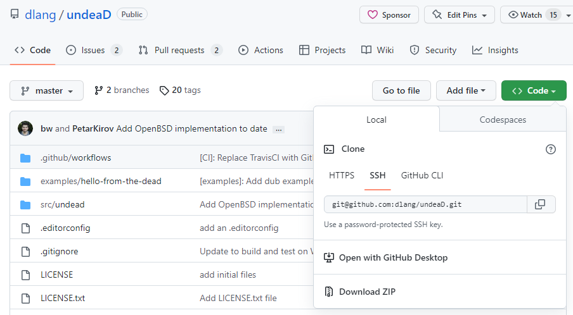573x315 pixels.
Task: Select the HTTPS clone option
Action: pyautogui.click(x=342, y=175)
